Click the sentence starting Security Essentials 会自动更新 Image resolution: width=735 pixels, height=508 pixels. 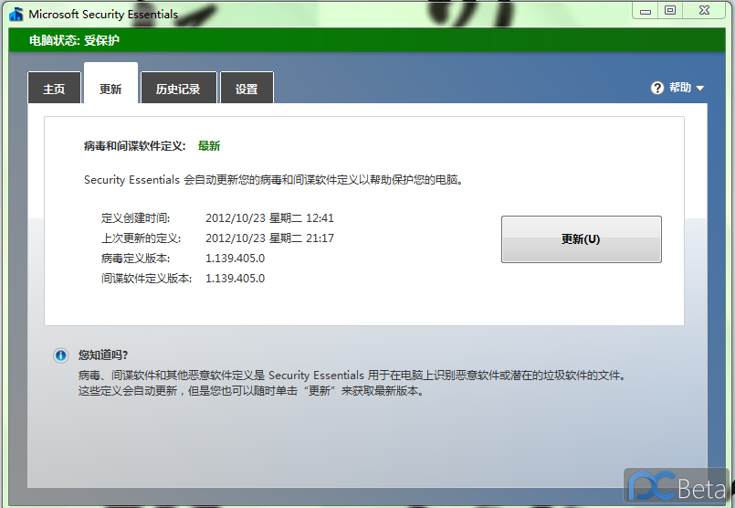coord(274,180)
